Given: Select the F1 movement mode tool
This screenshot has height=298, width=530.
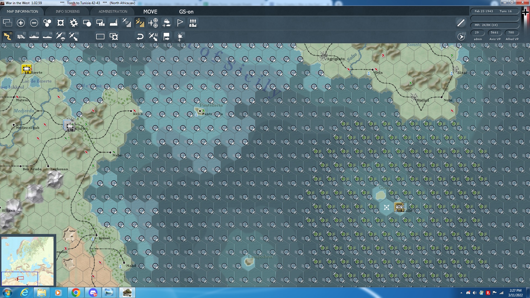Looking at the screenshot, I should 7,36.
